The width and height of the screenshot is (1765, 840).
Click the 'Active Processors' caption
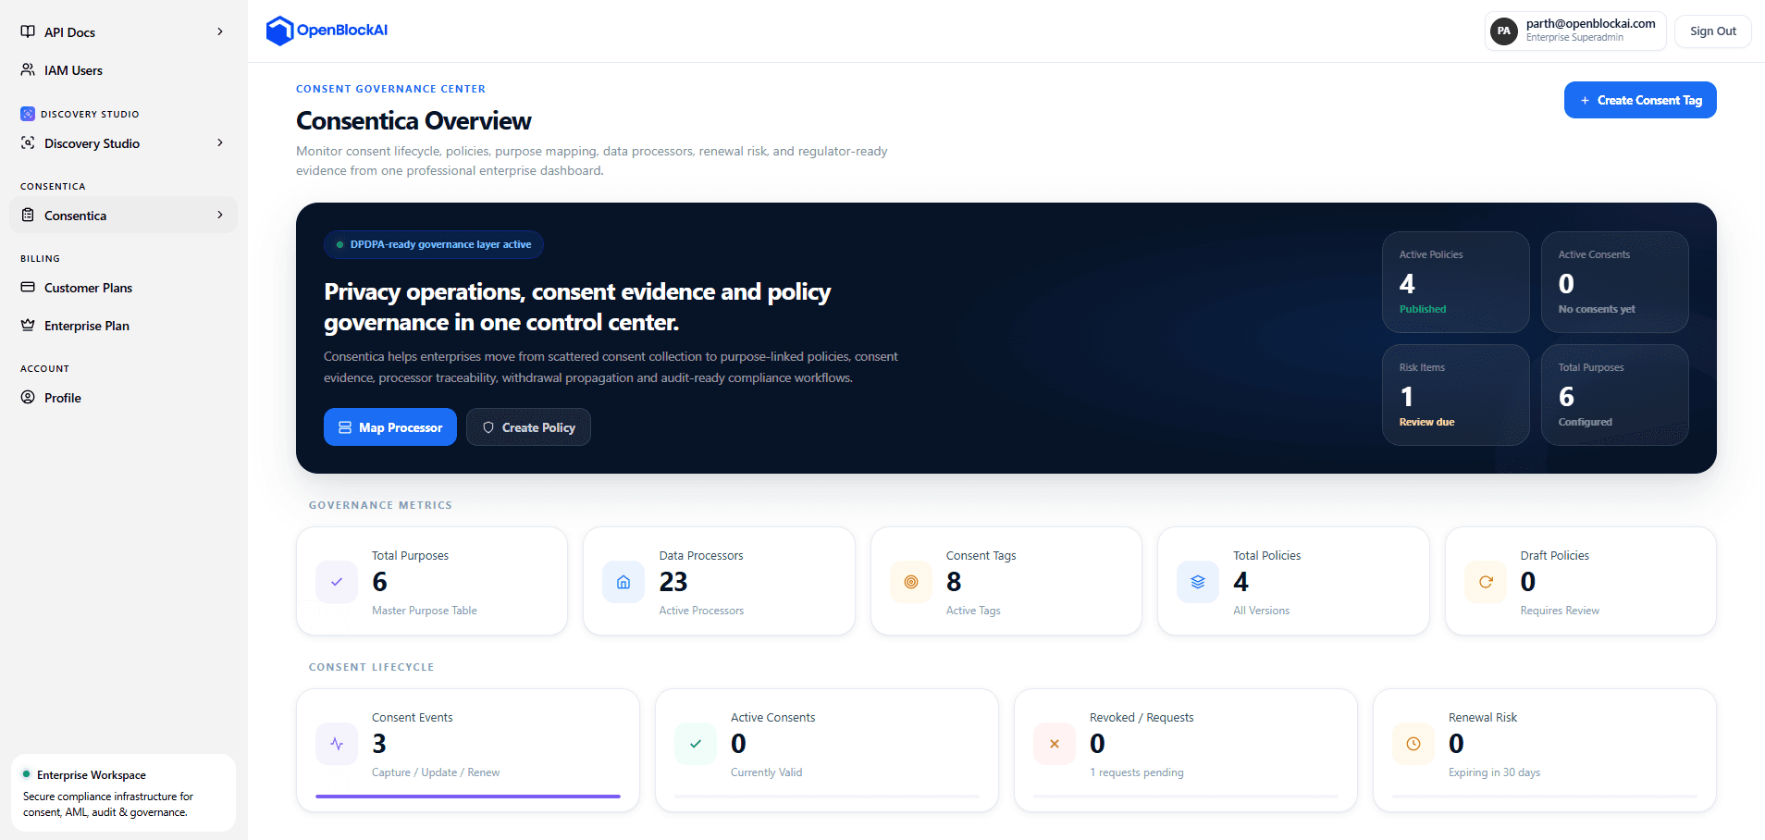(701, 611)
